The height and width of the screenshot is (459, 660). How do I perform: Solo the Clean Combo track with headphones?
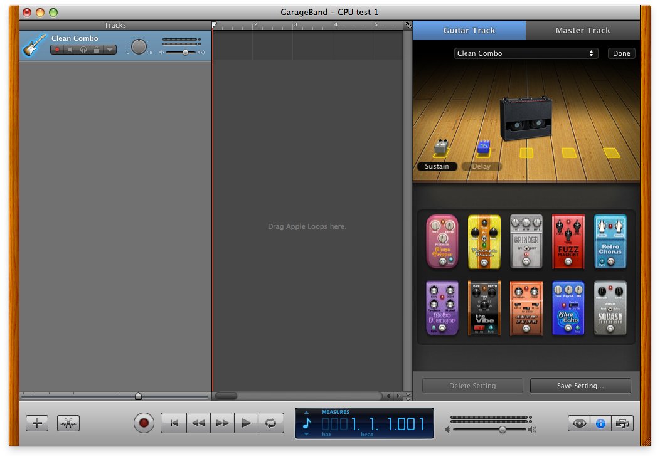coord(83,50)
